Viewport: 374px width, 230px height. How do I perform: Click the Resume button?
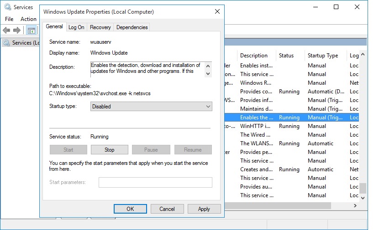coord(193,149)
